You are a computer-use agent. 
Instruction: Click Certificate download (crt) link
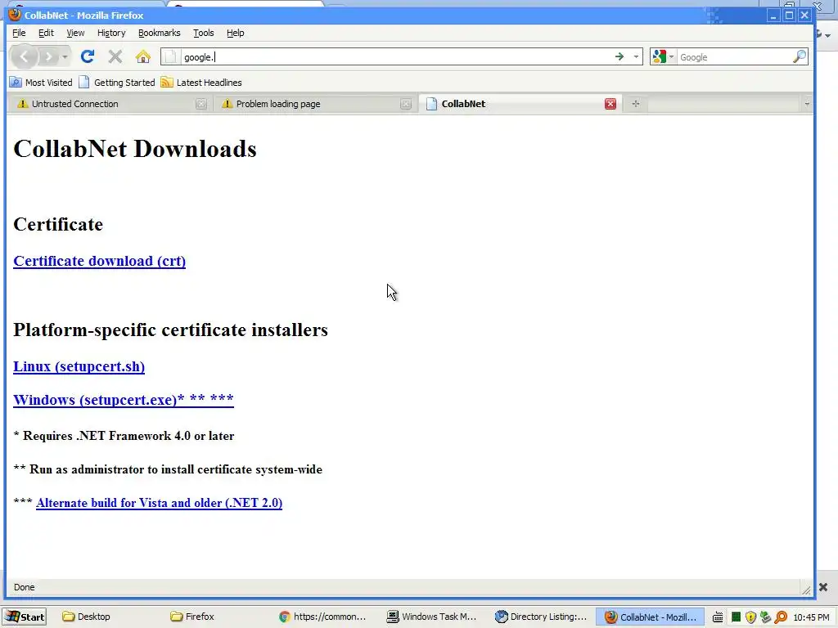99,261
